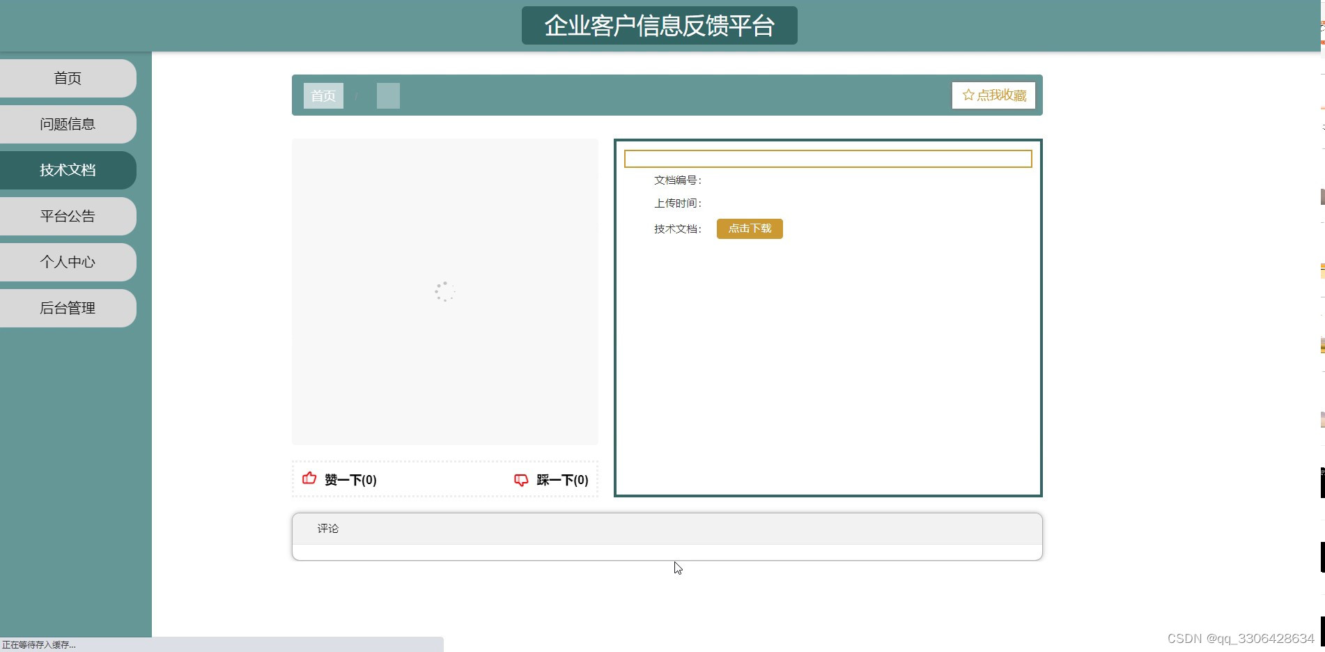Click the 首页 breadcrumb link
The width and height of the screenshot is (1325, 652).
(x=323, y=95)
